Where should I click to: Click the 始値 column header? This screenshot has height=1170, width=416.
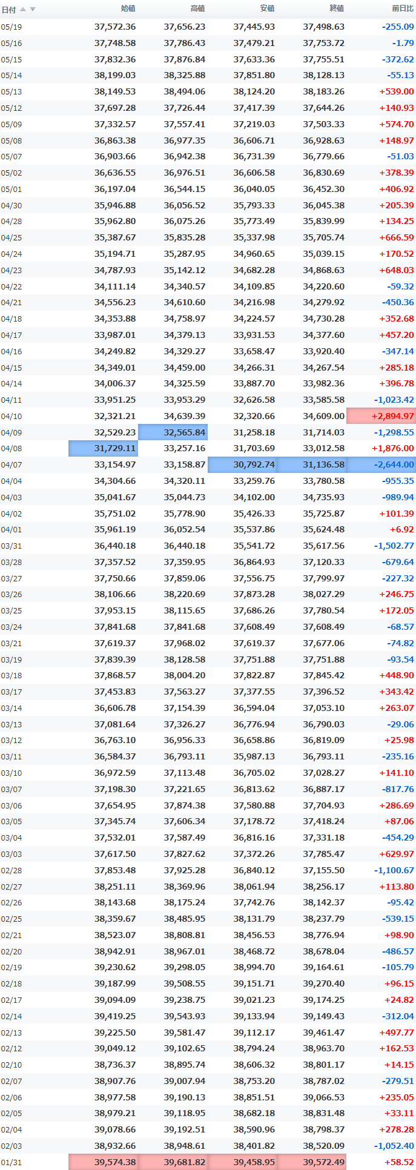[x=128, y=8]
